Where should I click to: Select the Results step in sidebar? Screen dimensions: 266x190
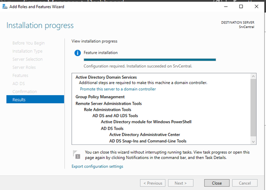point(35,99)
